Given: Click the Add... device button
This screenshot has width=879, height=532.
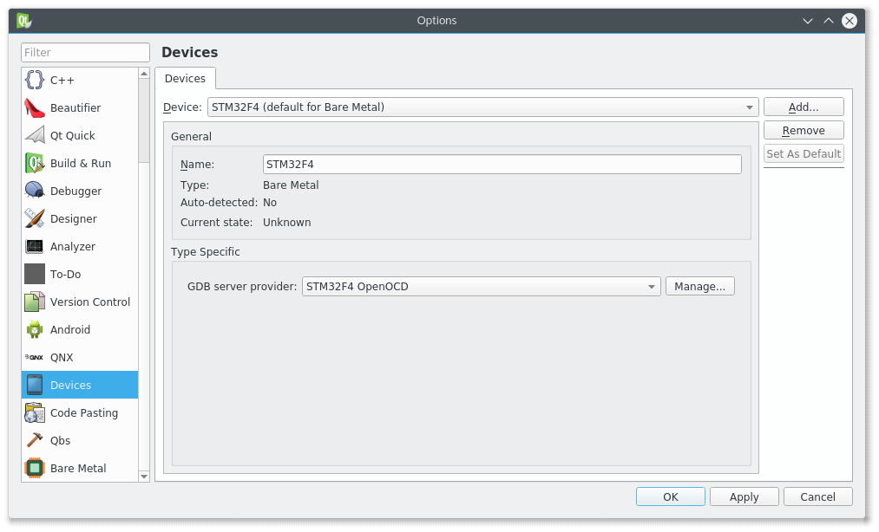Looking at the screenshot, I should [804, 107].
